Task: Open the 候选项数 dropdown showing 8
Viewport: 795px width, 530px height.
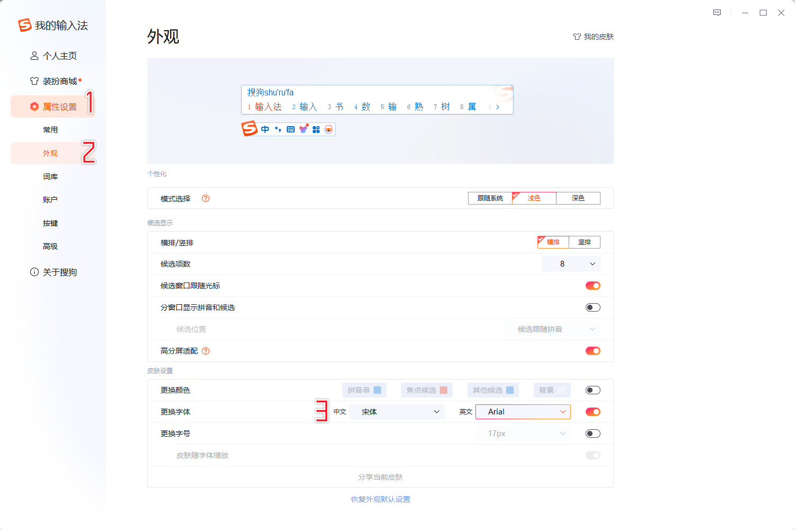Action: pyautogui.click(x=571, y=264)
